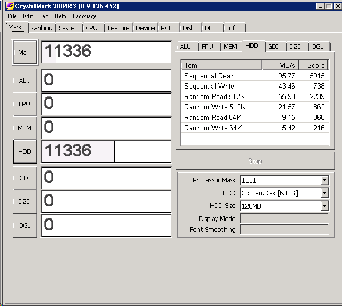Click the HDD benchmark button
342x306 pixels.
pos(25,152)
